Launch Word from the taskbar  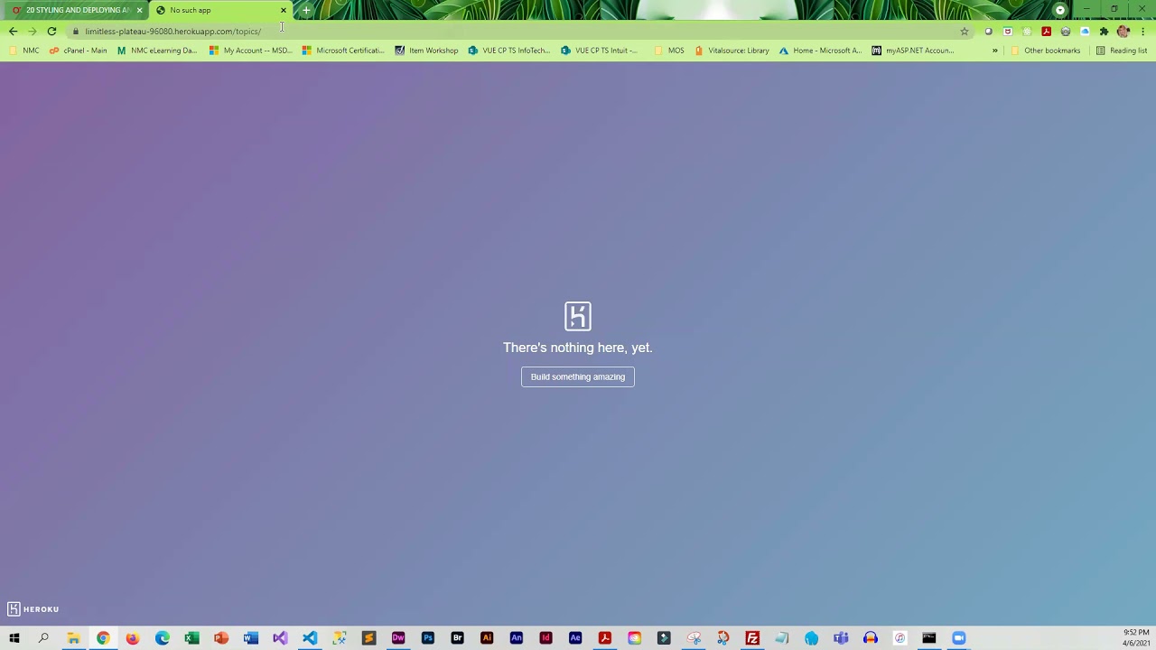(x=251, y=638)
